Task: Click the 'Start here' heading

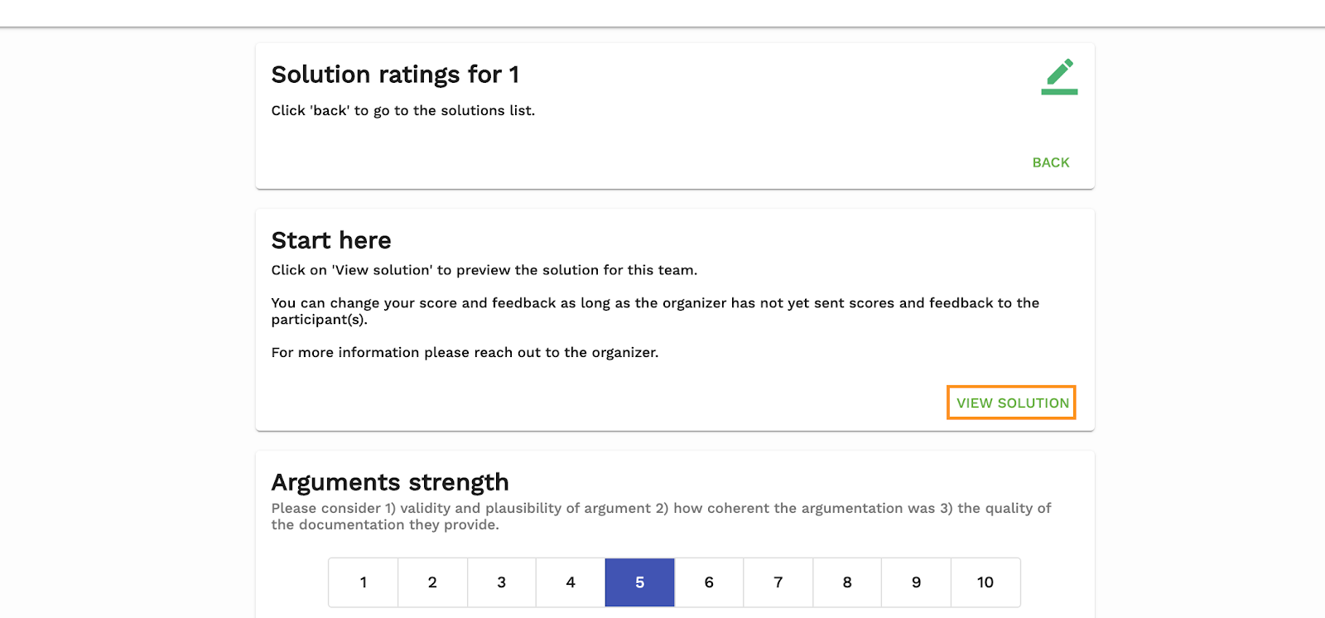Action: tap(331, 240)
